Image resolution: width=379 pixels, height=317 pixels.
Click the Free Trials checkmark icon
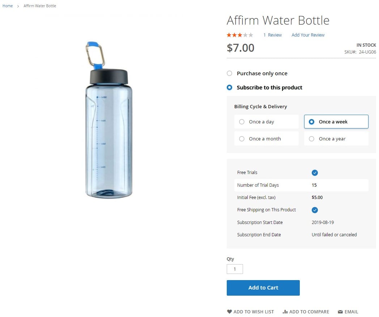(x=315, y=173)
